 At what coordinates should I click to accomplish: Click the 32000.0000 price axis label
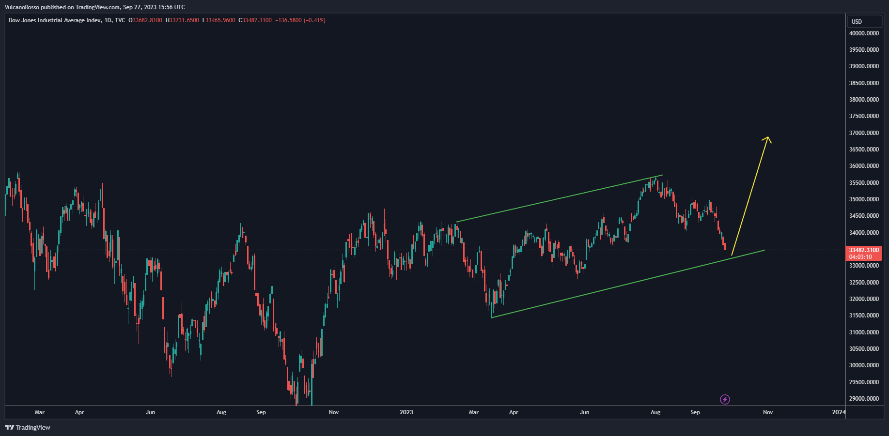[x=864, y=299]
